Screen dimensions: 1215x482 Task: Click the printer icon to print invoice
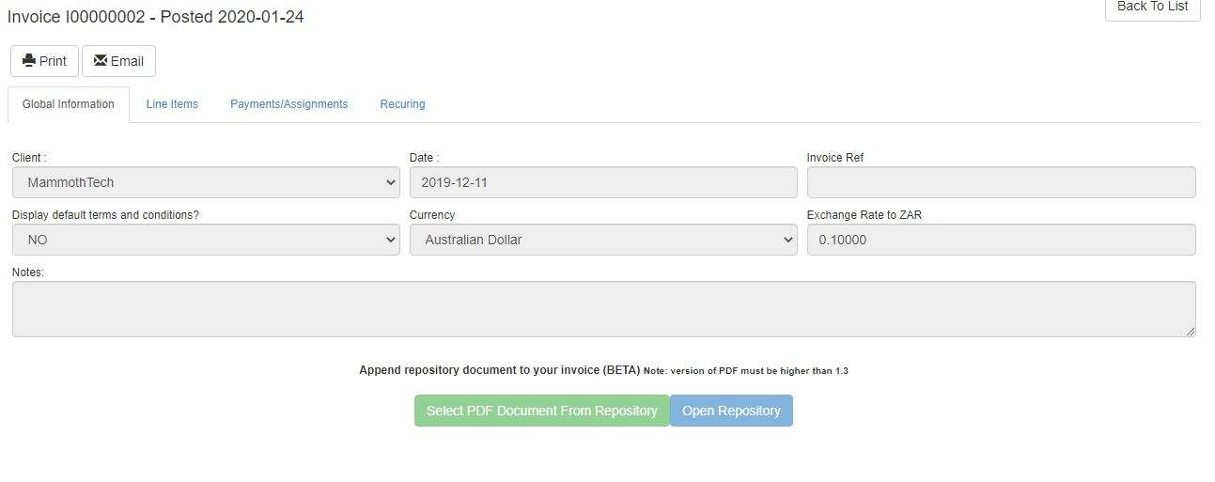coord(29,61)
